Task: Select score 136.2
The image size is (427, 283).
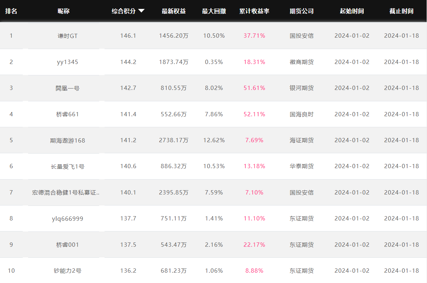Action: coord(128,271)
